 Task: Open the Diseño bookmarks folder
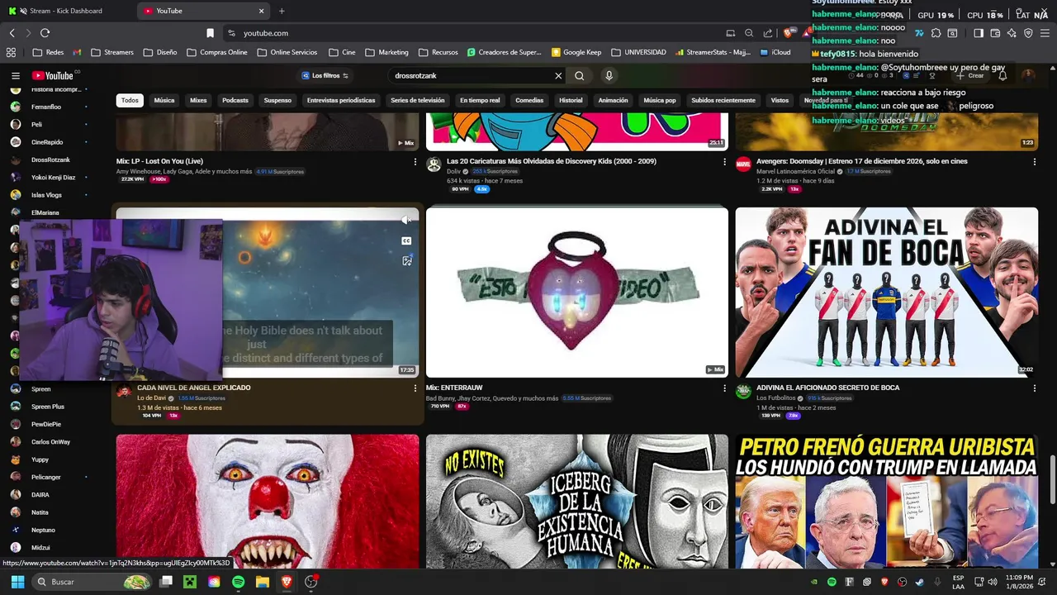tap(160, 52)
